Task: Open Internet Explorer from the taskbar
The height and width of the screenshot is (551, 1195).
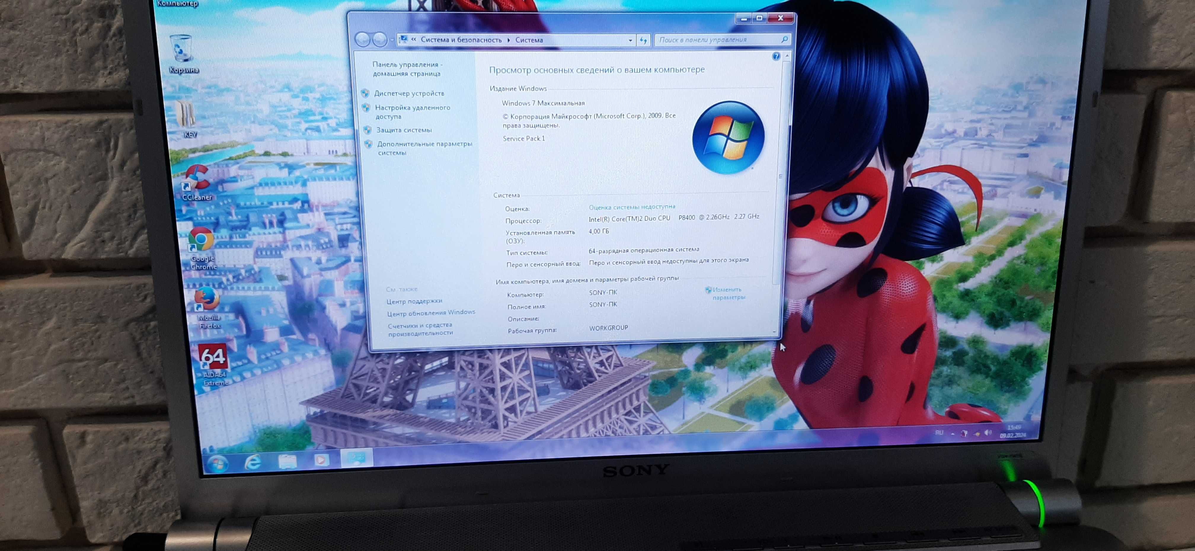Action: 253,462
